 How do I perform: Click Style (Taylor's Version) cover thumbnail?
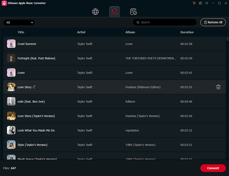[11, 145]
